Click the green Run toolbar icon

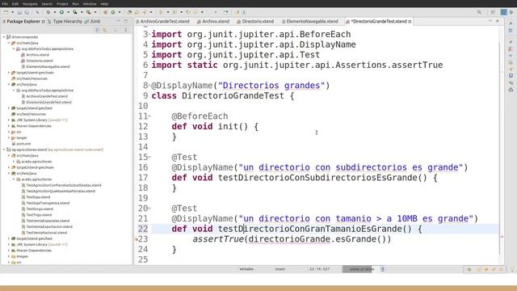pos(61,12)
